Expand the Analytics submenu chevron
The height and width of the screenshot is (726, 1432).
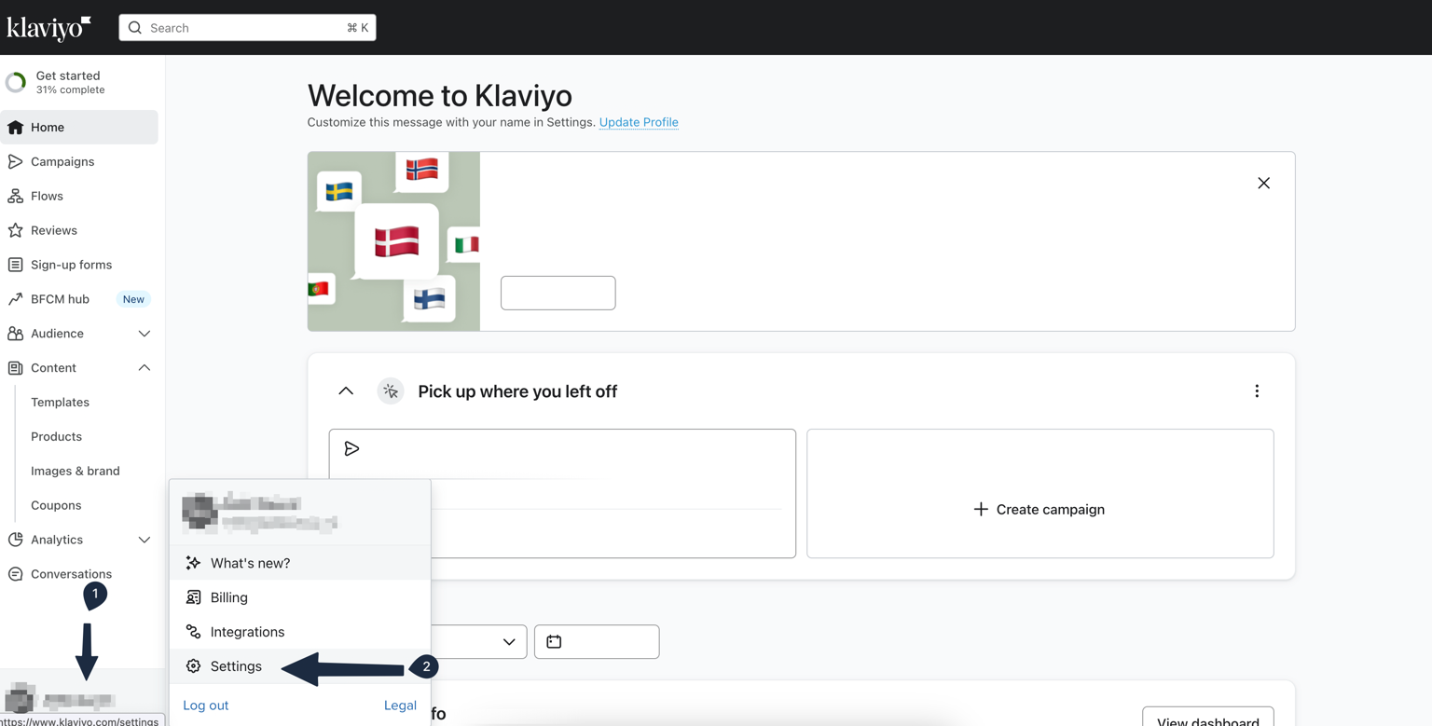coord(145,540)
